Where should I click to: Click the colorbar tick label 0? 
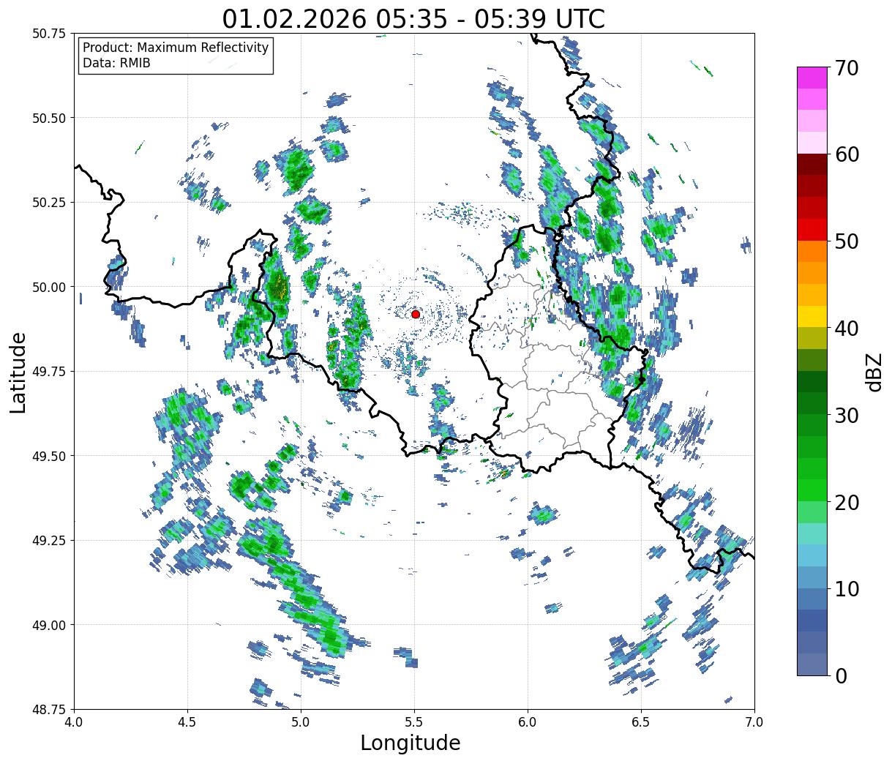841,675
